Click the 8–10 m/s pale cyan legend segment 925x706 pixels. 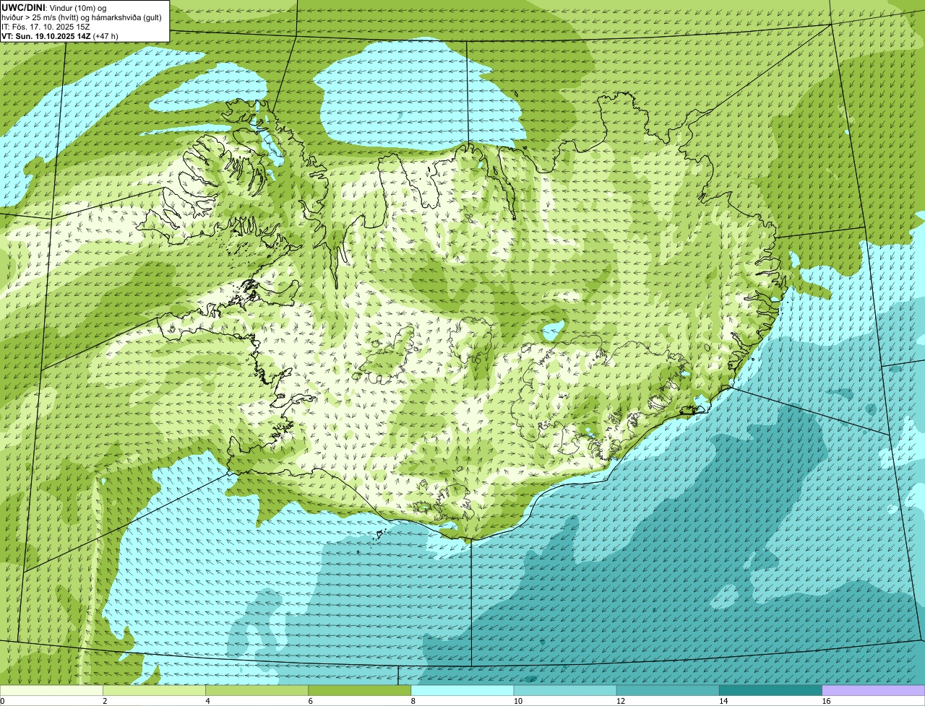[x=462, y=690]
